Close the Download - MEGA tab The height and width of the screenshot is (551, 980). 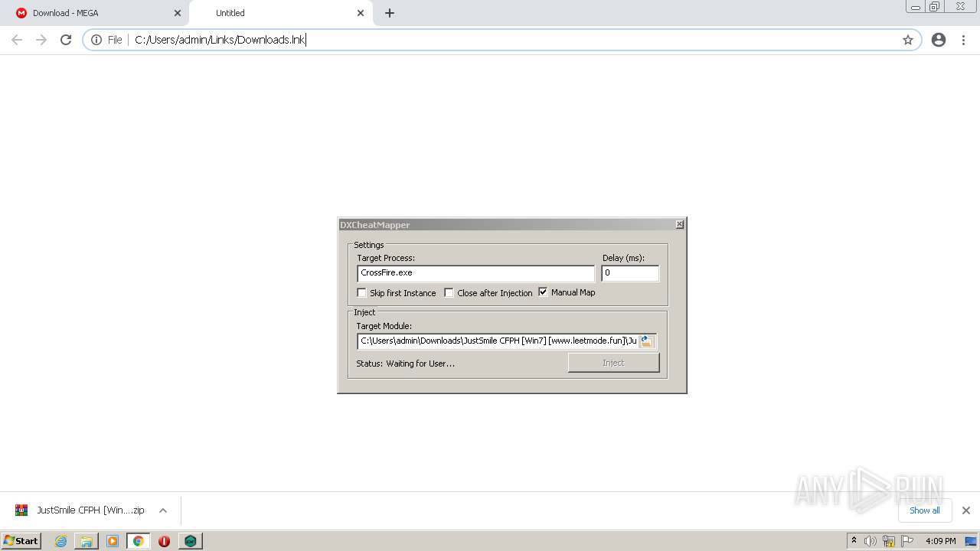[x=178, y=13]
